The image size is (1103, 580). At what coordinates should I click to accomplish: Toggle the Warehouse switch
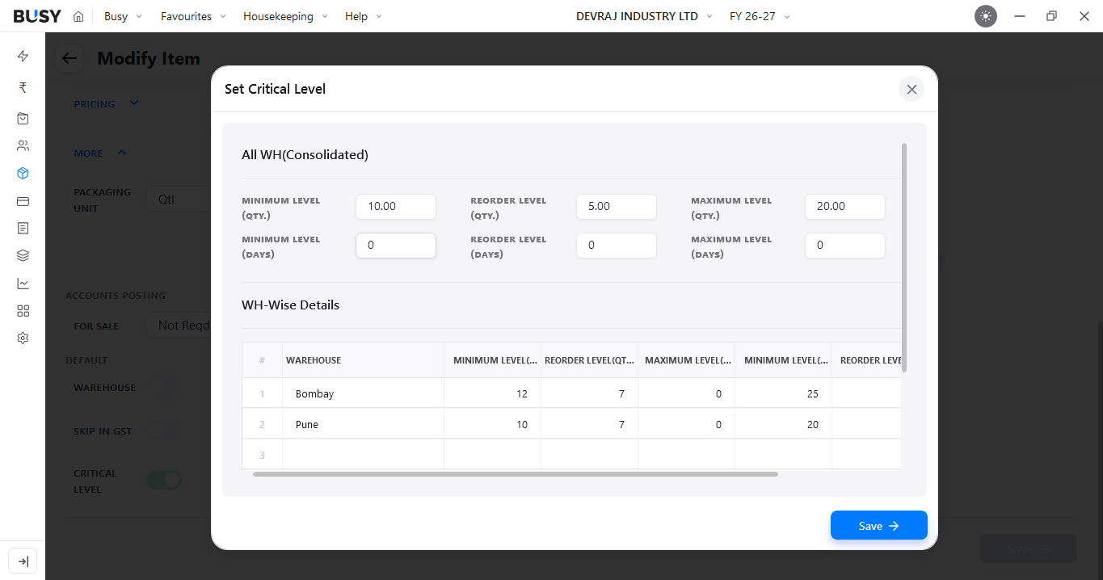point(164,387)
